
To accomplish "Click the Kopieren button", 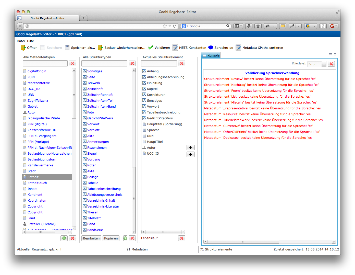I will tap(111, 238).
